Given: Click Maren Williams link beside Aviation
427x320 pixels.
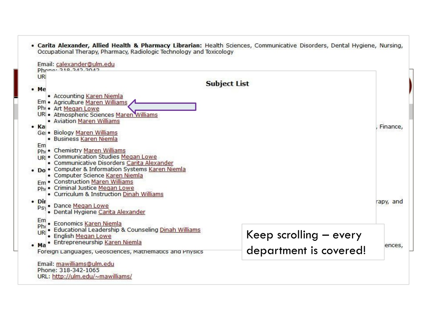Looking at the screenshot, I should point(98,121).
